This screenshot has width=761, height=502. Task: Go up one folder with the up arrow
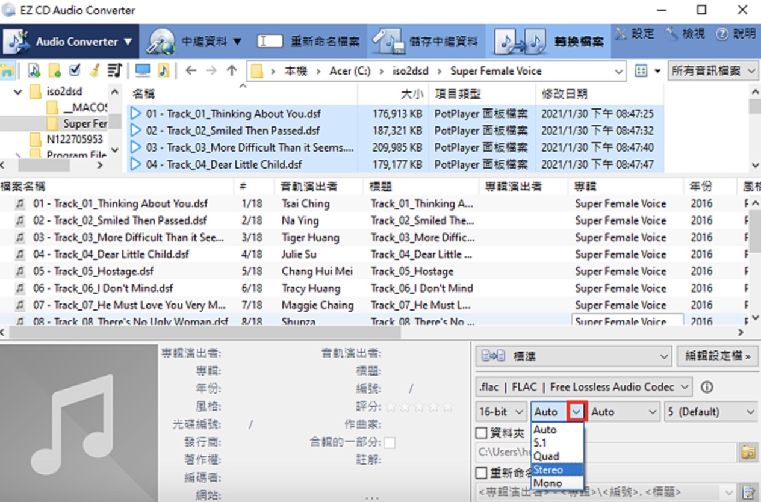(x=231, y=70)
